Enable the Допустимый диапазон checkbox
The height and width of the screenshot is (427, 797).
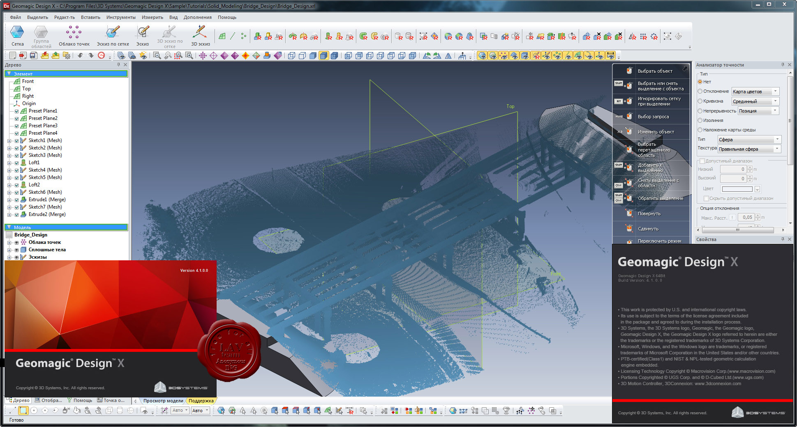(702, 161)
